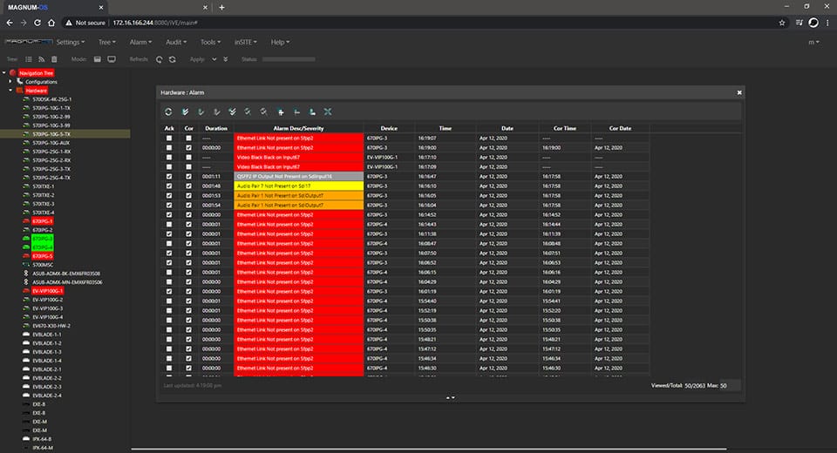
Task: Open a new browser tab
Action: pos(221,8)
